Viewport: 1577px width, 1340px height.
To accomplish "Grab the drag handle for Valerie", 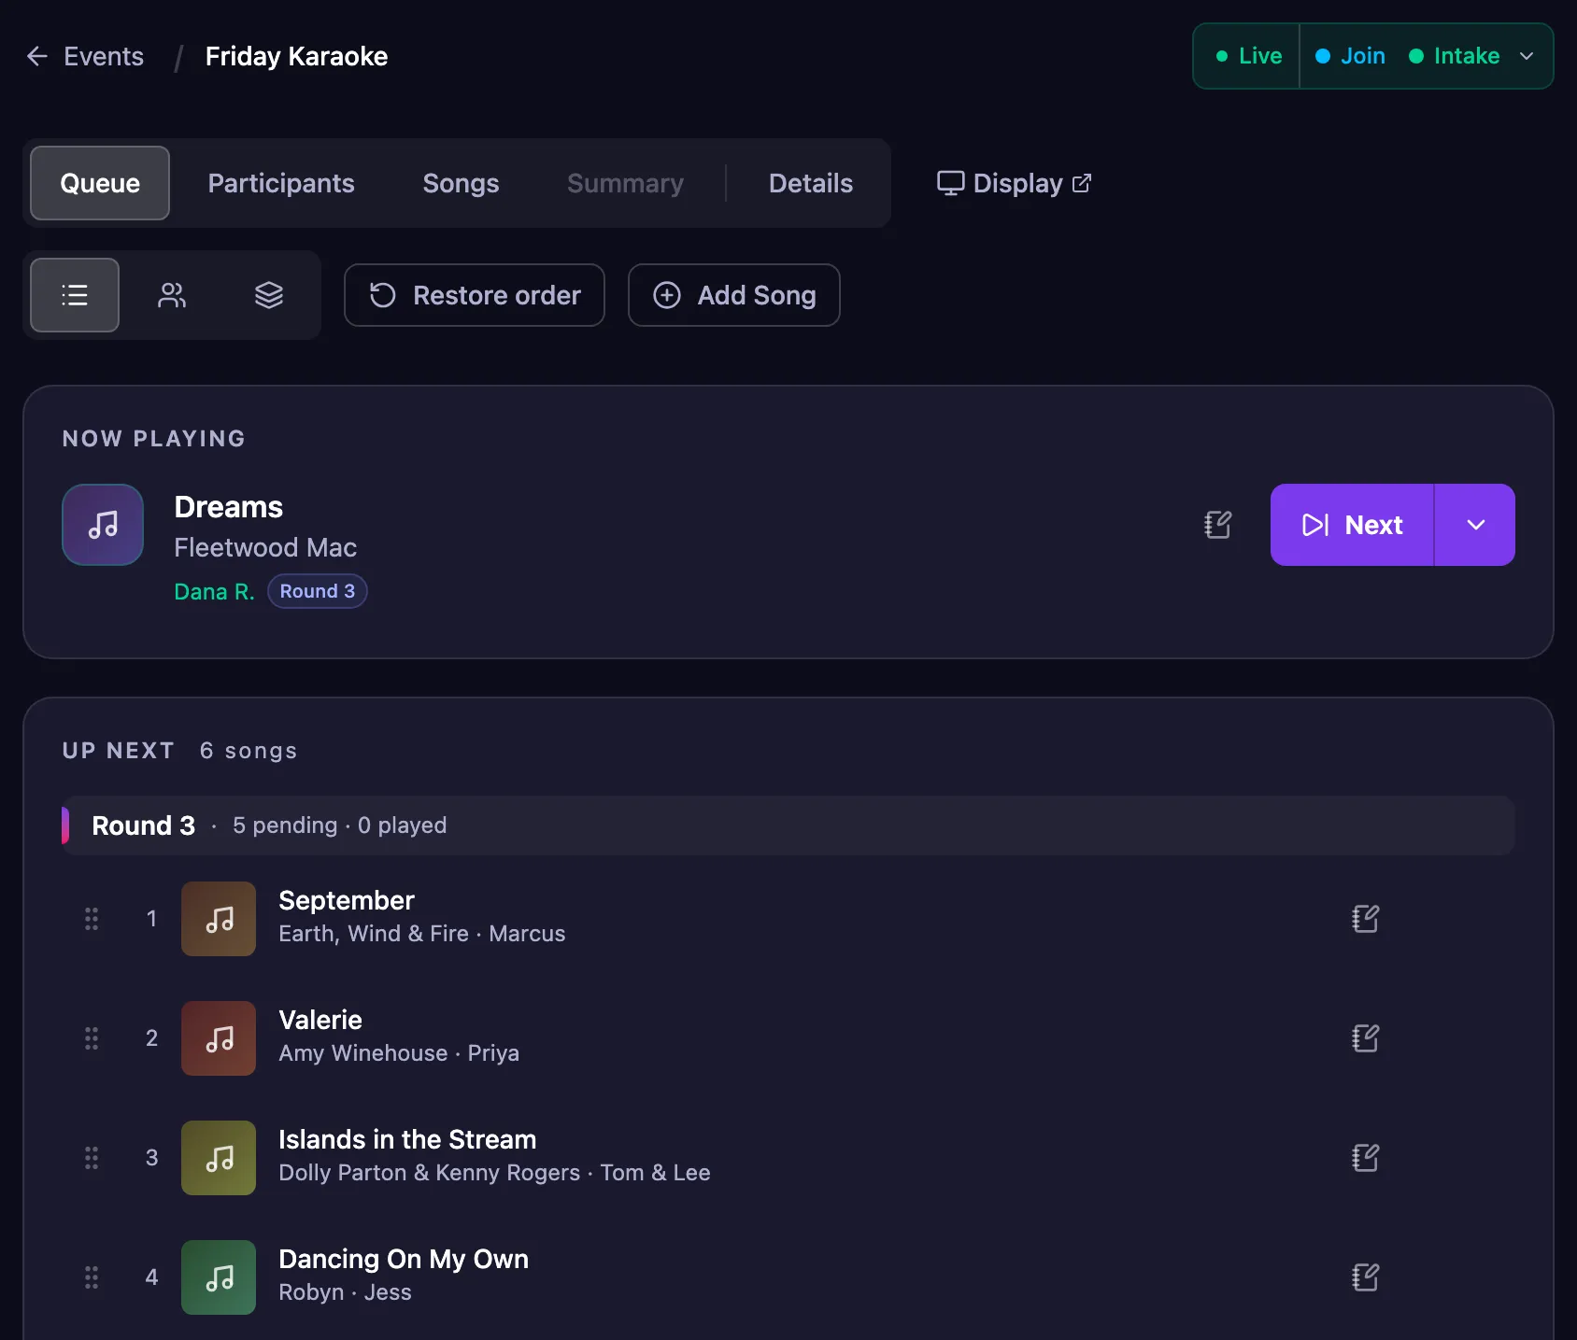I will 92,1038.
